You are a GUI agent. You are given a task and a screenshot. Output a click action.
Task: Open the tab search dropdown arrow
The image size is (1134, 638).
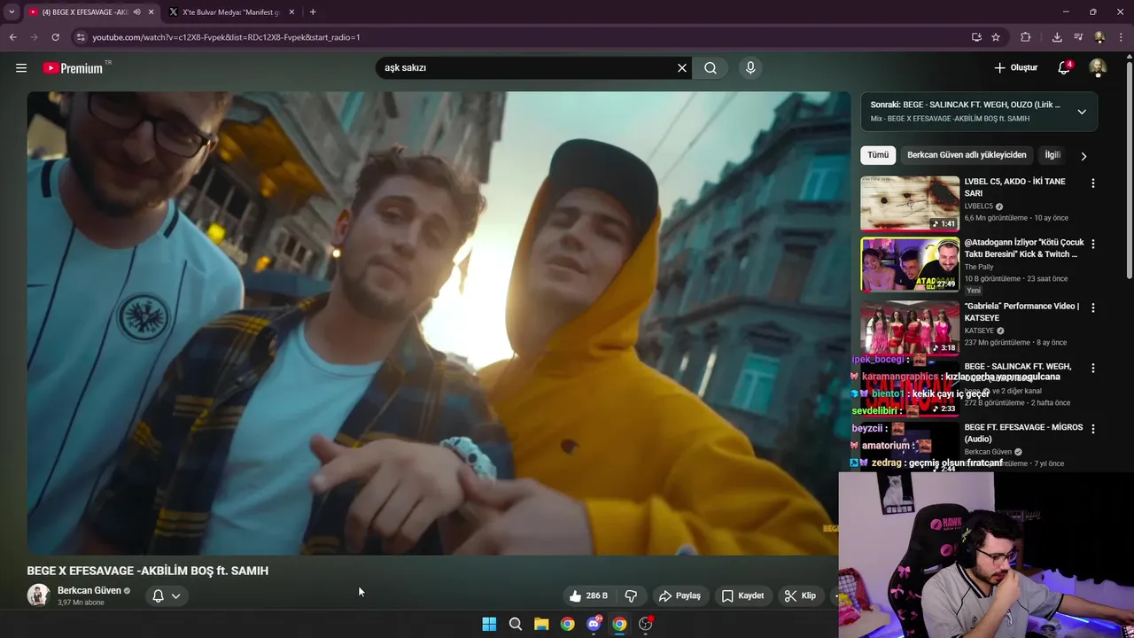click(12, 12)
